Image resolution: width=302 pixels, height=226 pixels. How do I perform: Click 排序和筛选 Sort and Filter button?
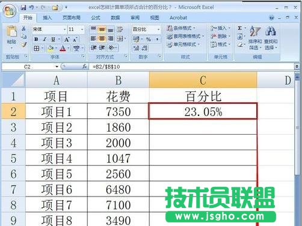[255, 38]
